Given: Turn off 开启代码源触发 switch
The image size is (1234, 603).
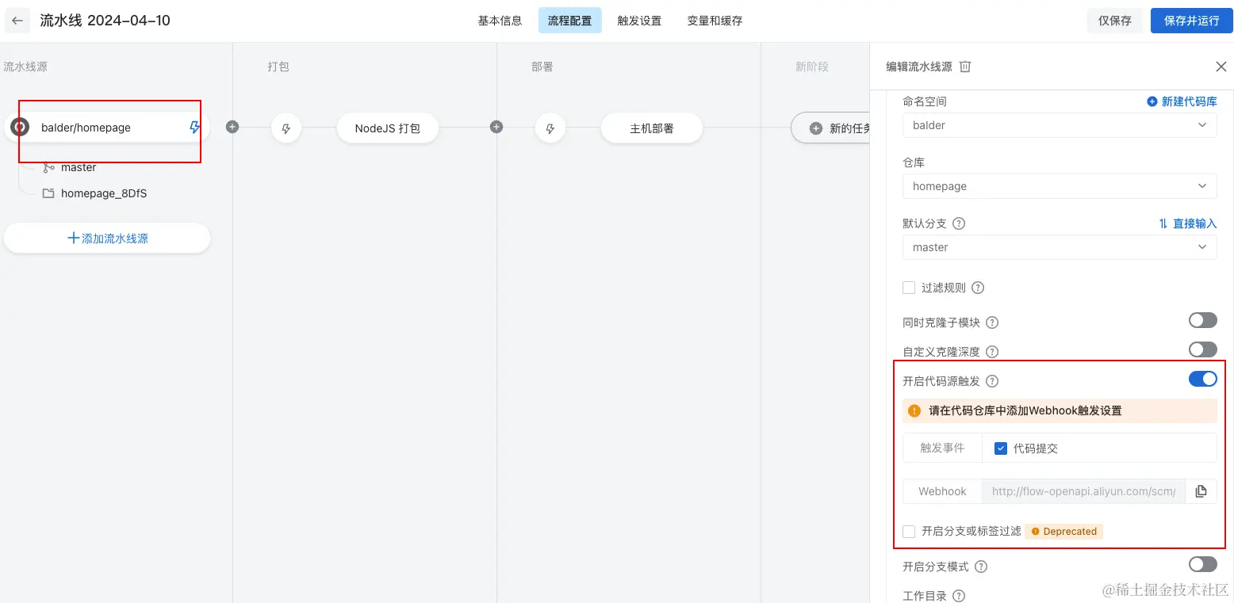Looking at the screenshot, I should point(1202,379).
